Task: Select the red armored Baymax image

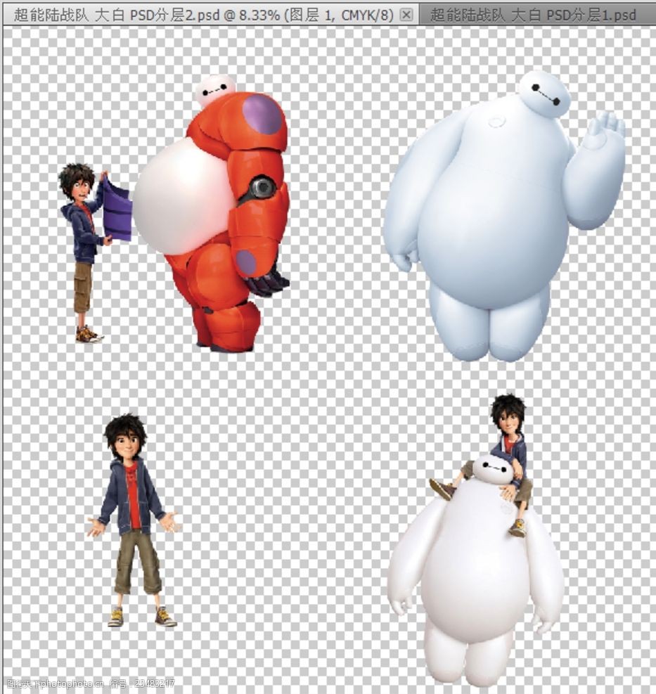Action: (x=212, y=214)
